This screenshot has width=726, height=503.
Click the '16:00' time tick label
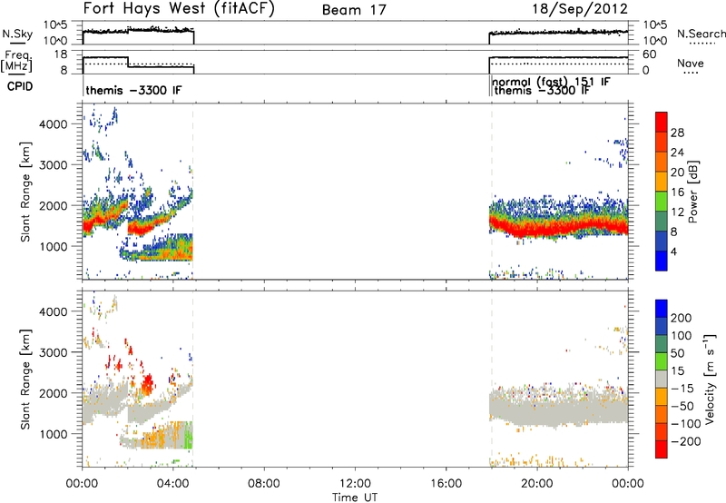pos(446,484)
